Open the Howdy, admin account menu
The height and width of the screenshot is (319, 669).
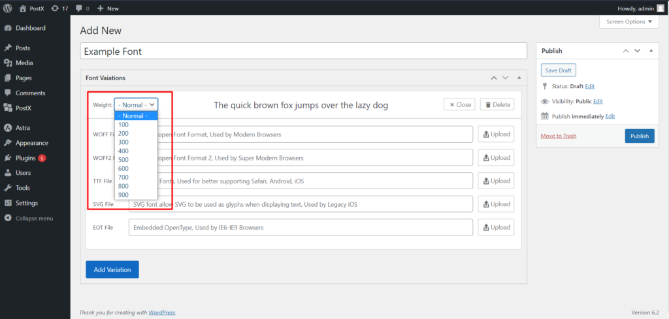(641, 8)
